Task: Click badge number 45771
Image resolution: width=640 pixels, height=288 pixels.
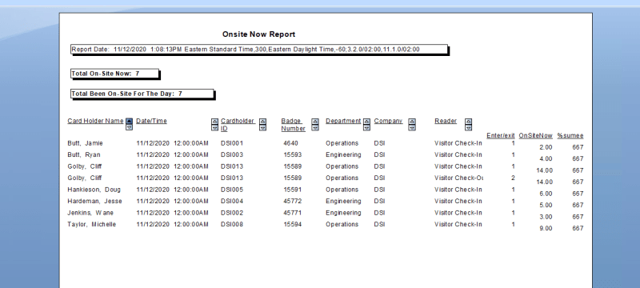Action: click(293, 213)
